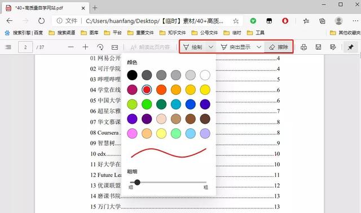Select the 突出显示 highlight tool
This screenshot has height=213, width=361.
[x=235, y=47]
